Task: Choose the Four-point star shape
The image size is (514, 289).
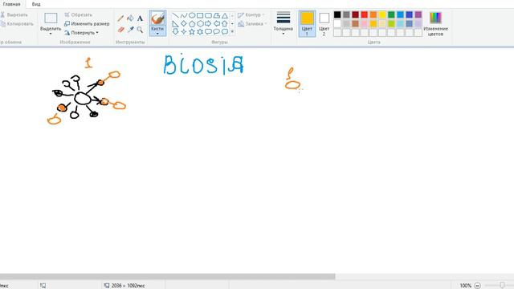Action: click(x=184, y=32)
